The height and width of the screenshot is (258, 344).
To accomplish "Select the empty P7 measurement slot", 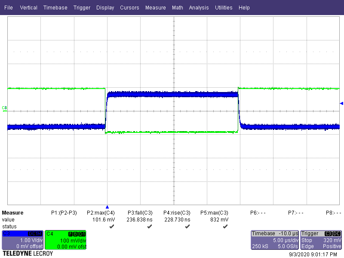I will tap(296, 213).
